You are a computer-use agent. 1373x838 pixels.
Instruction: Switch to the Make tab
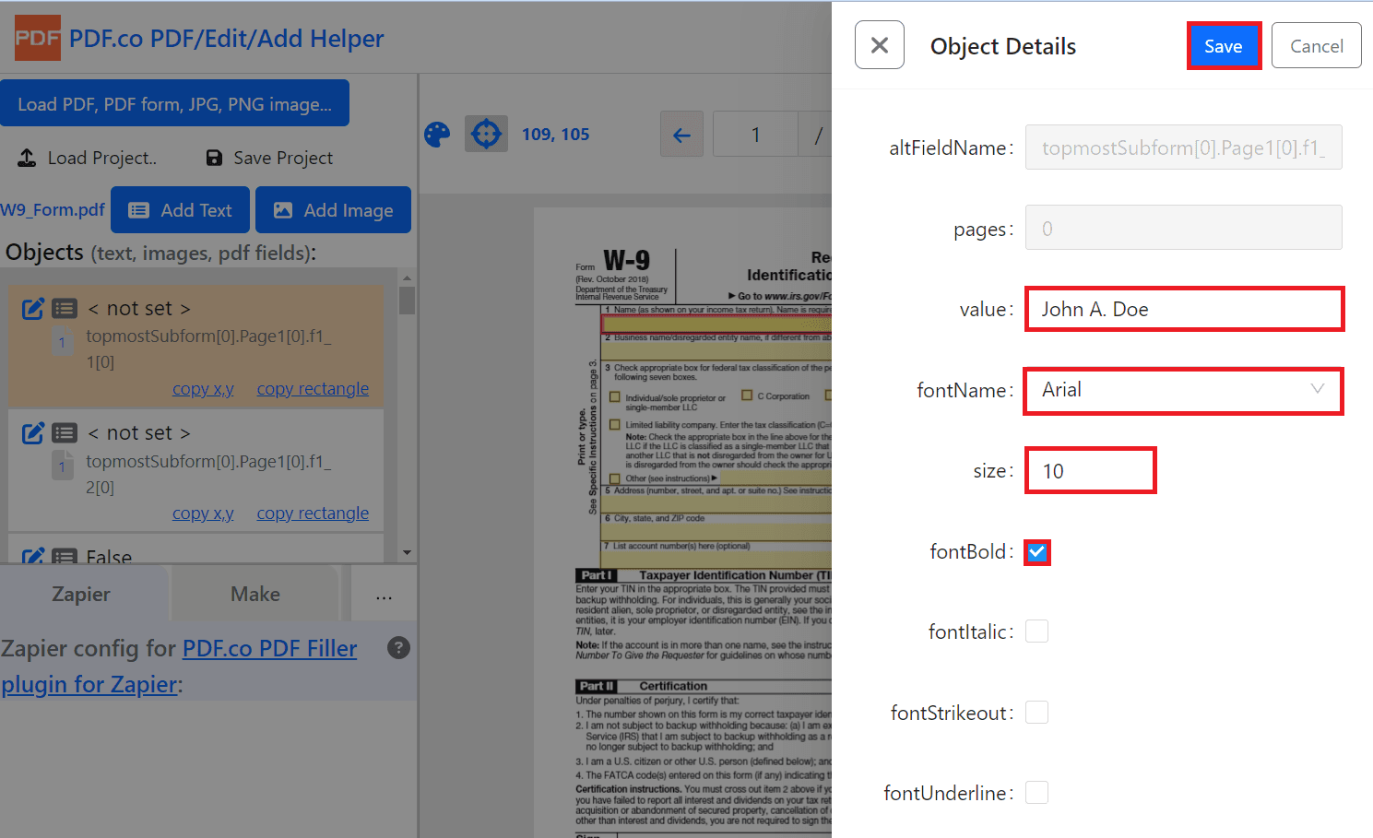[255, 595]
